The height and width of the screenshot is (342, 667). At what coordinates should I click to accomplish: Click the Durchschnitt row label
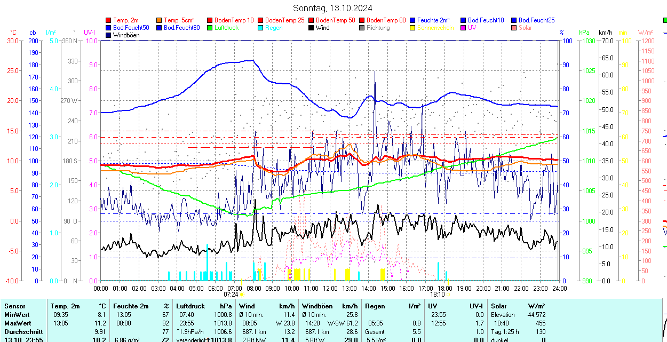22,332
